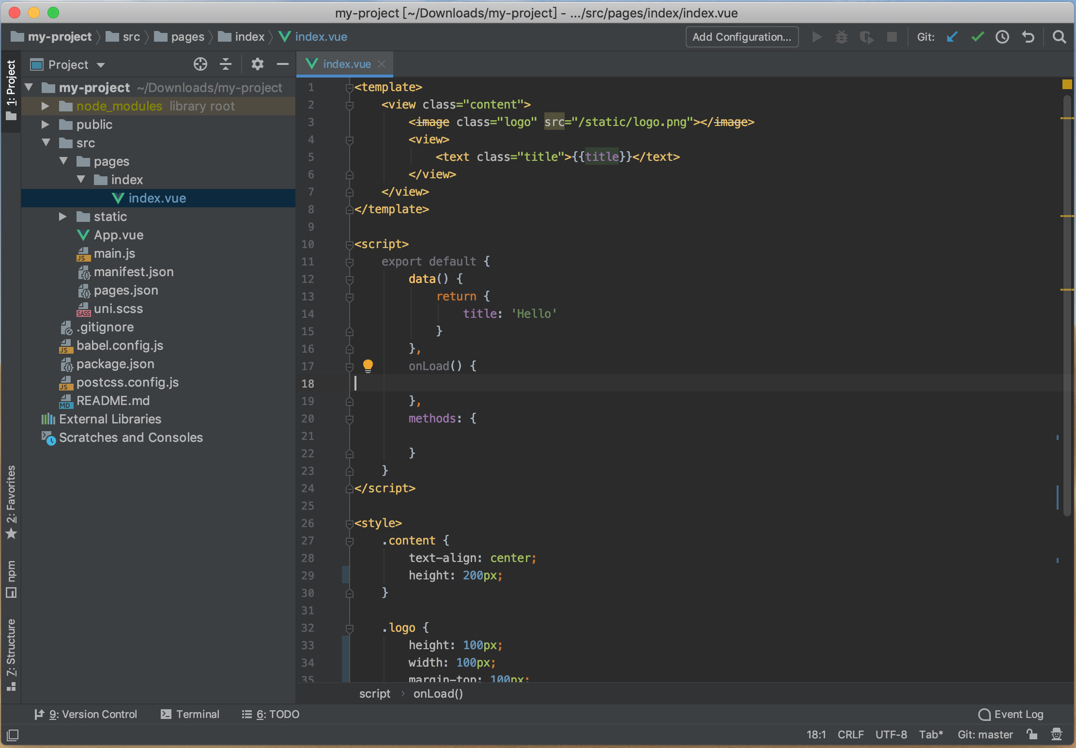Viewport: 1076px width, 748px height.
Task: Click the CRLF line separator status
Action: click(850, 734)
